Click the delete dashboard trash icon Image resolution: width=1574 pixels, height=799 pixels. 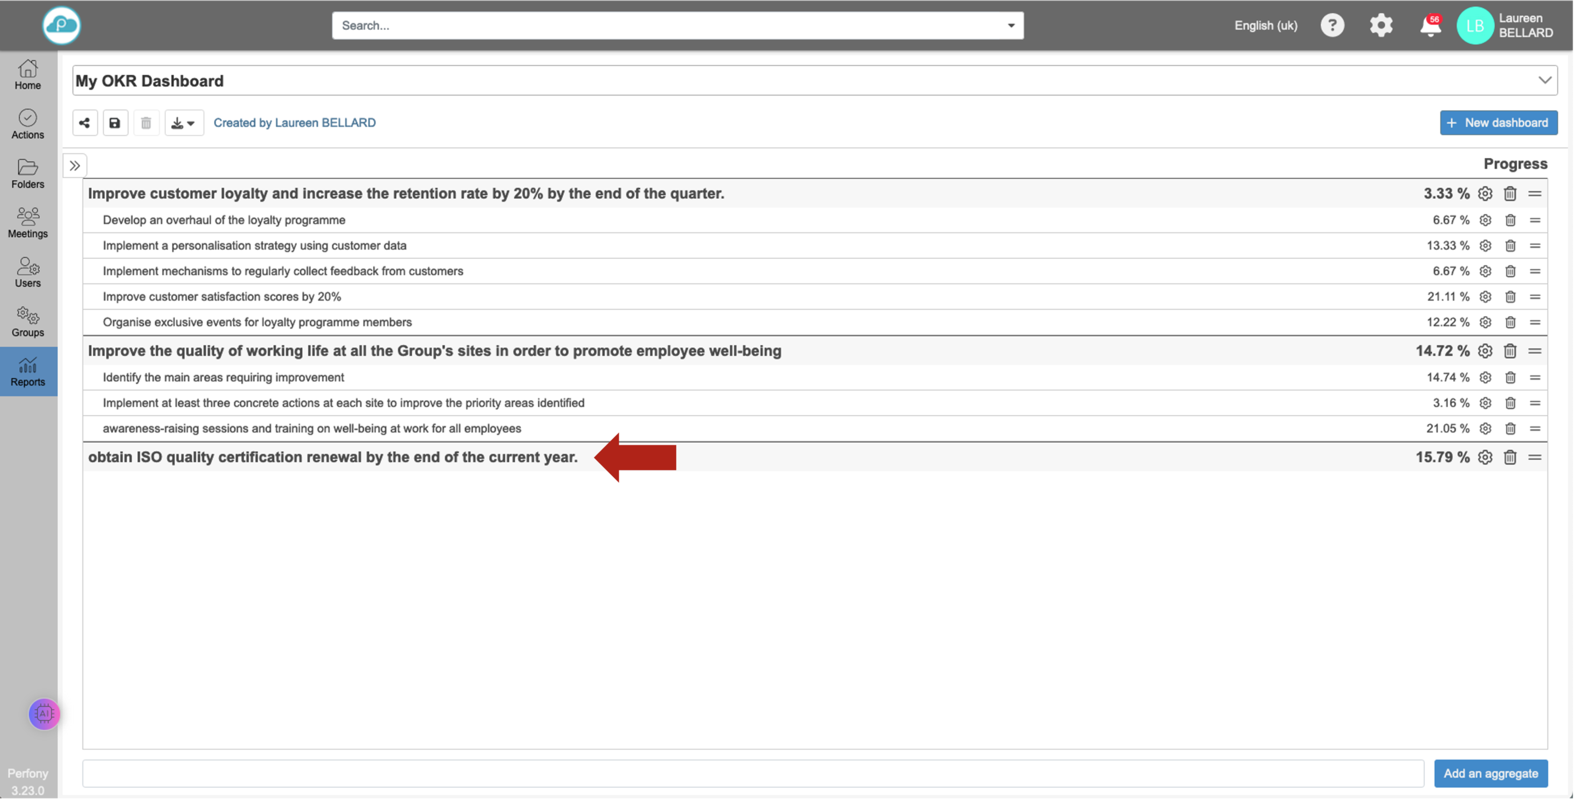(x=146, y=123)
